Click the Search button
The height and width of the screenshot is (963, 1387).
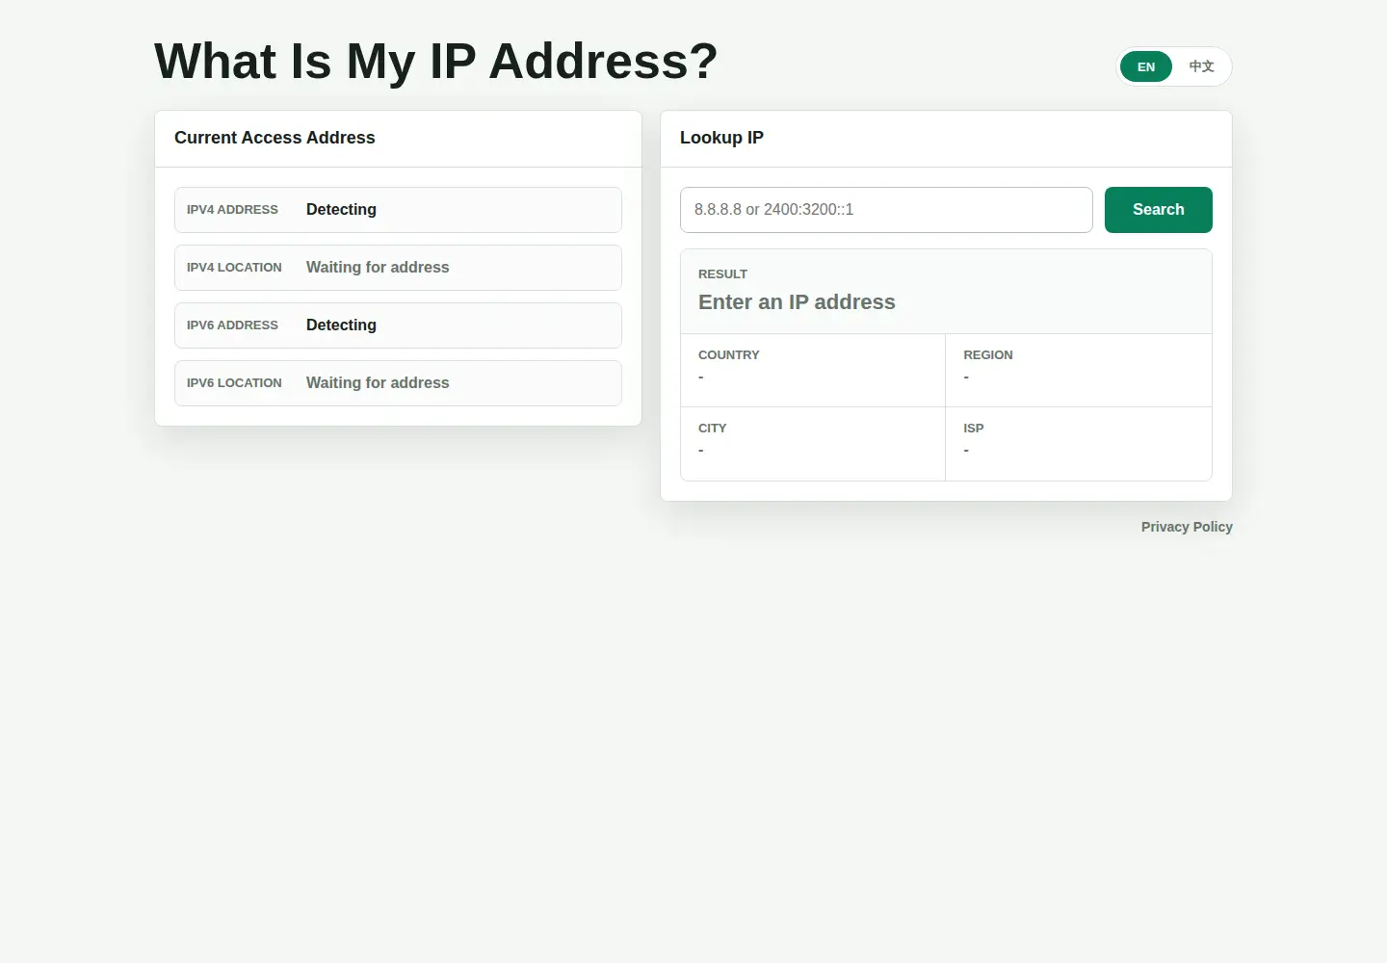coord(1159,210)
